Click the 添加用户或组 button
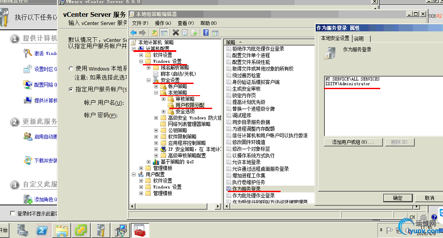The width and height of the screenshot is (443, 238). pyautogui.click(x=353, y=142)
